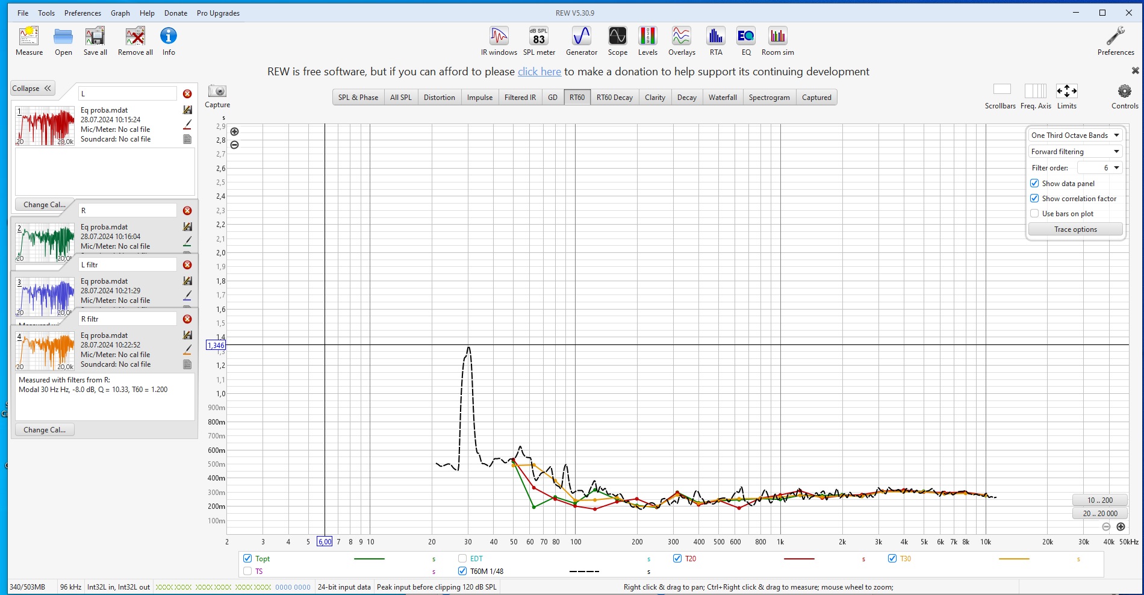
Task: Enable Use bars on plot
Action: pyautogui.click(x=1034, y=214)
